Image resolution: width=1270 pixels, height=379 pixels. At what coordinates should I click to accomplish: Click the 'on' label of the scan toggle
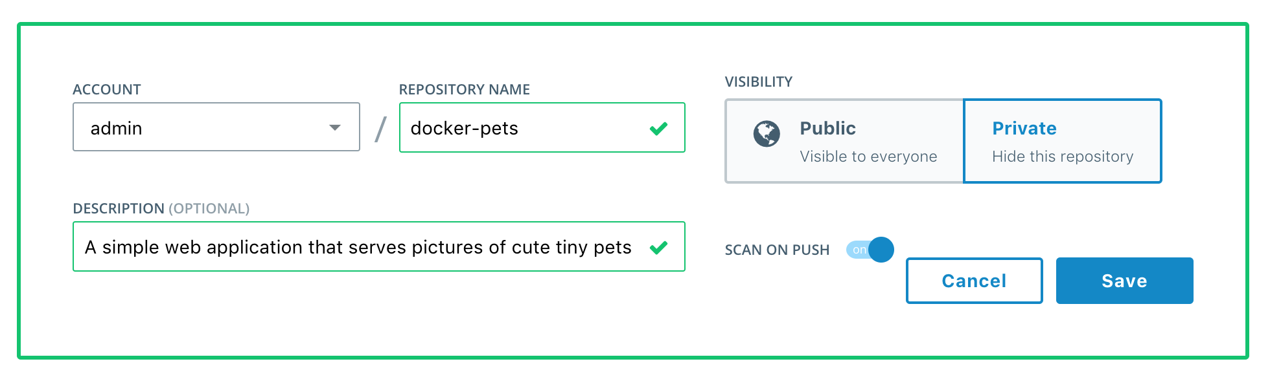[859, 250]
